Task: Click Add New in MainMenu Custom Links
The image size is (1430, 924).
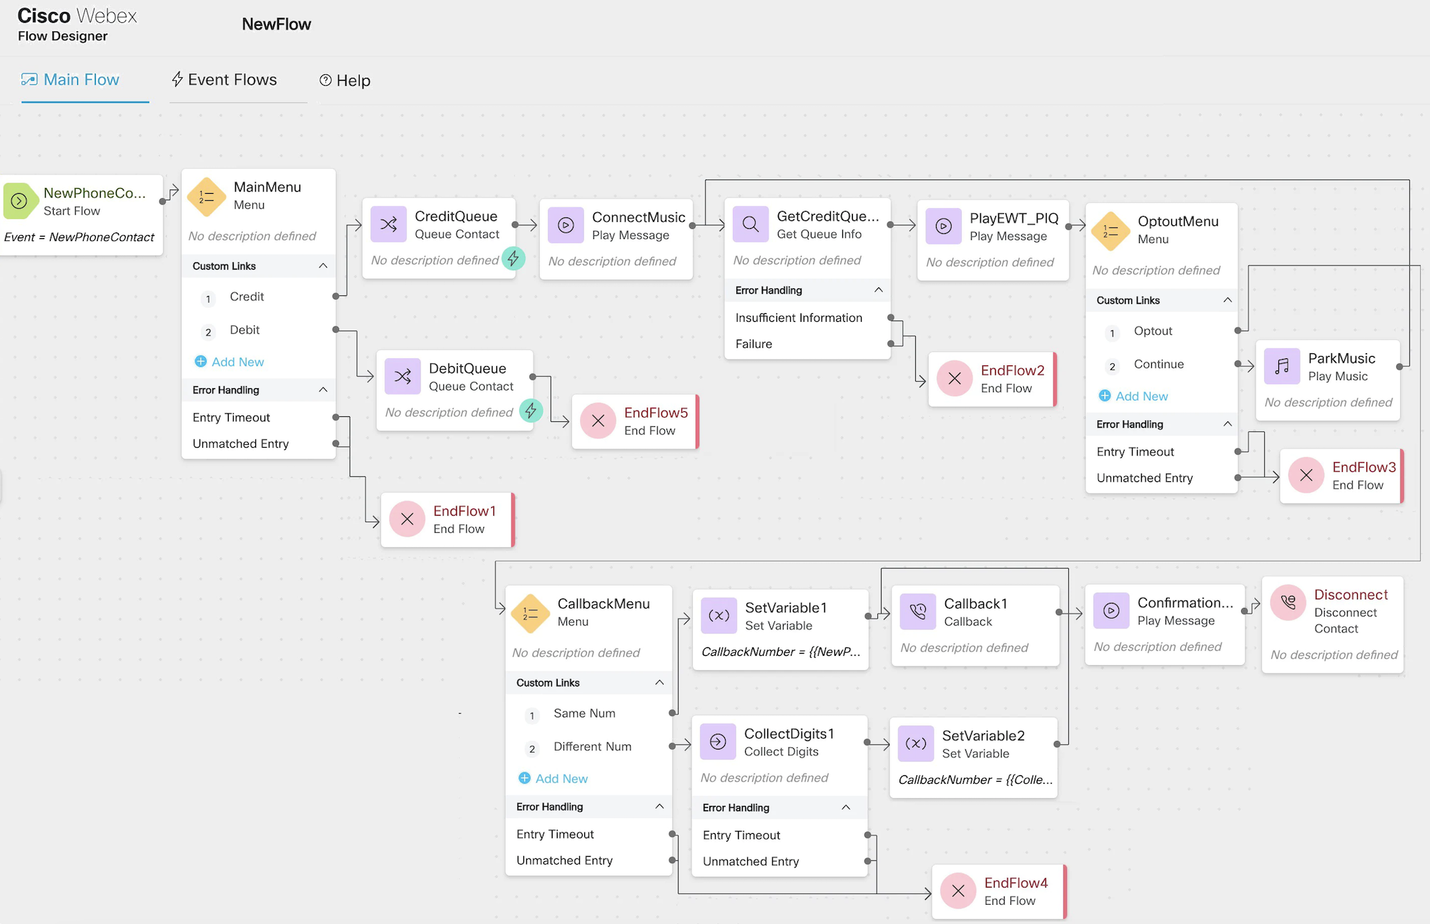Action: [x=230, y=361]
